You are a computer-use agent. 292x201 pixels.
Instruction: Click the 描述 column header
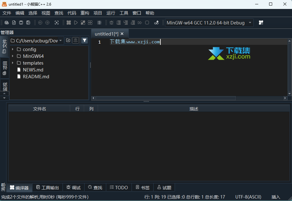point(194,109)
